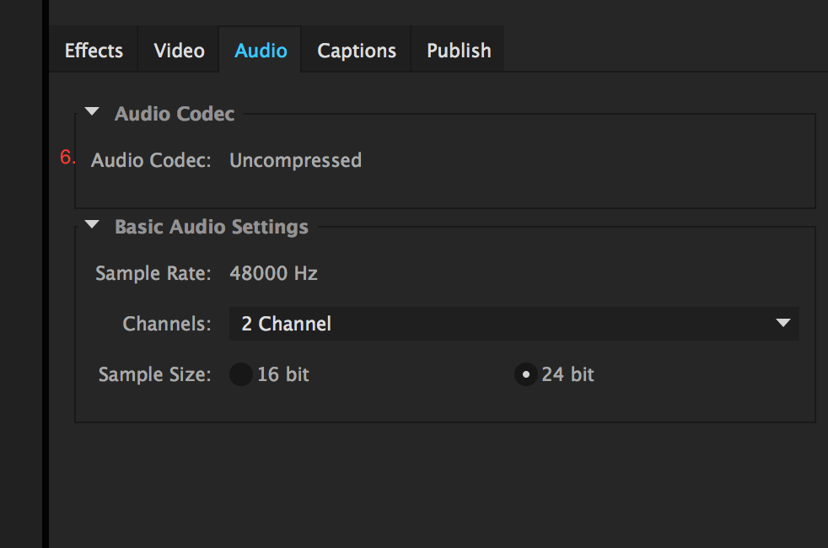
Task: Click the Audio Codec section heading
Action: (175, 114)
